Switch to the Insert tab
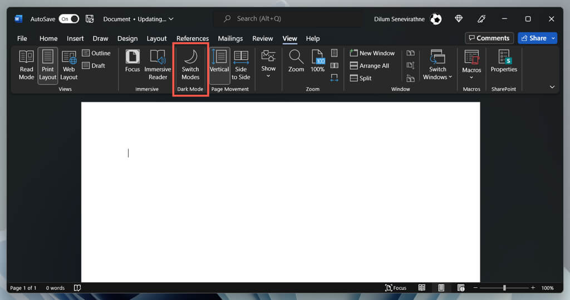The image size is (570, 300). pos(75,38)
